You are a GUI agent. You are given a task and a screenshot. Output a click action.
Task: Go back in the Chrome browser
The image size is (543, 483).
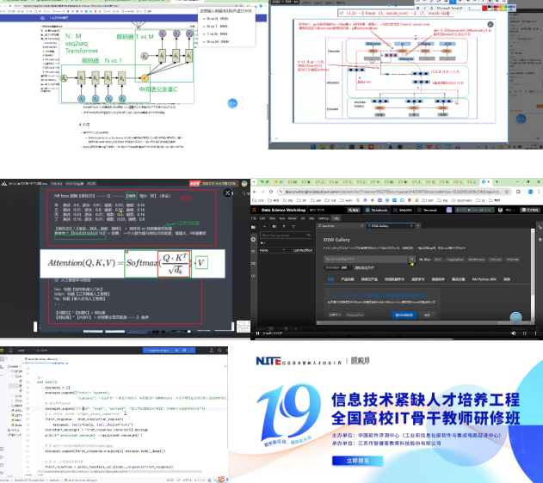(255, 192)
